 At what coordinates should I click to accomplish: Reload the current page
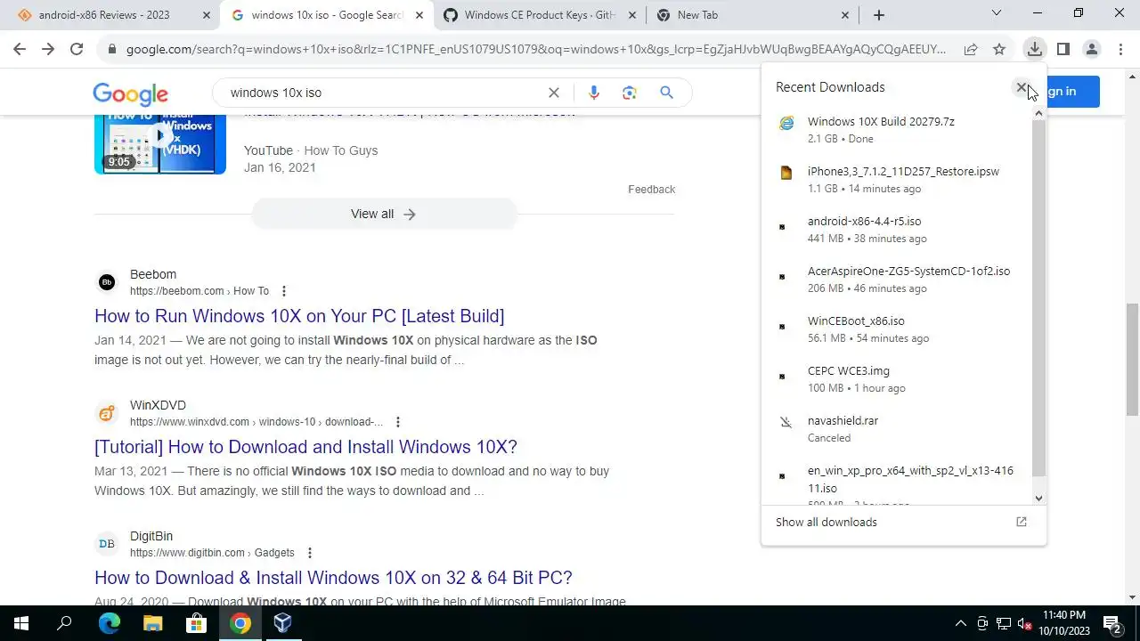(77, 50)
